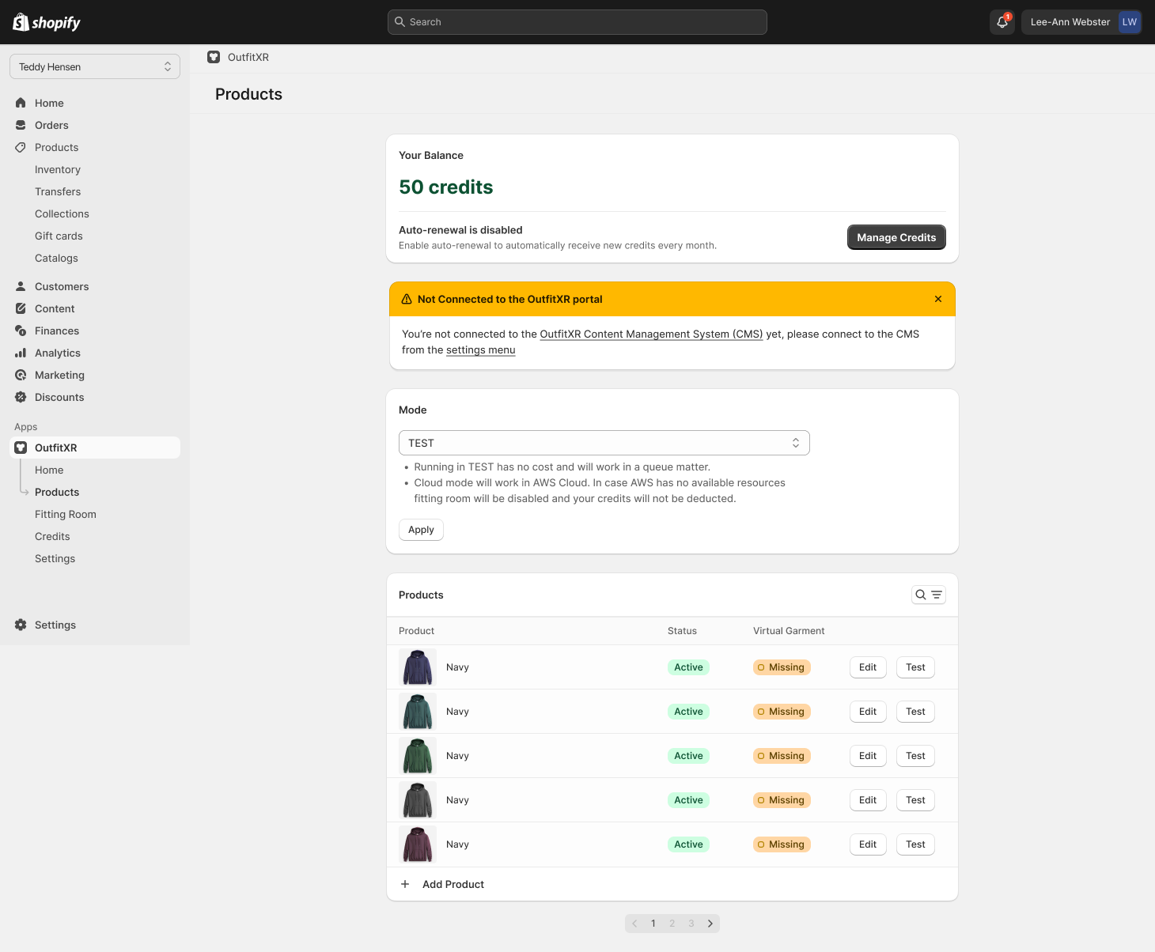Open Catalogs in the sidebar
The height and width of the screenshot is (952, 1155).
[x=56, y=258]
